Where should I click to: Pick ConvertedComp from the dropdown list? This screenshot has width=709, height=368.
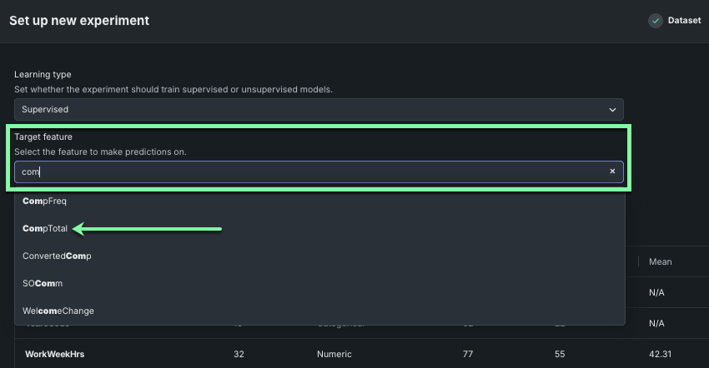point(57,256)
